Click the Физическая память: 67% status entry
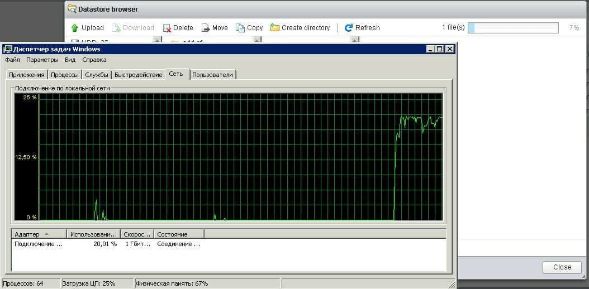This screenshot has height=289, width=589. (207, 283)
